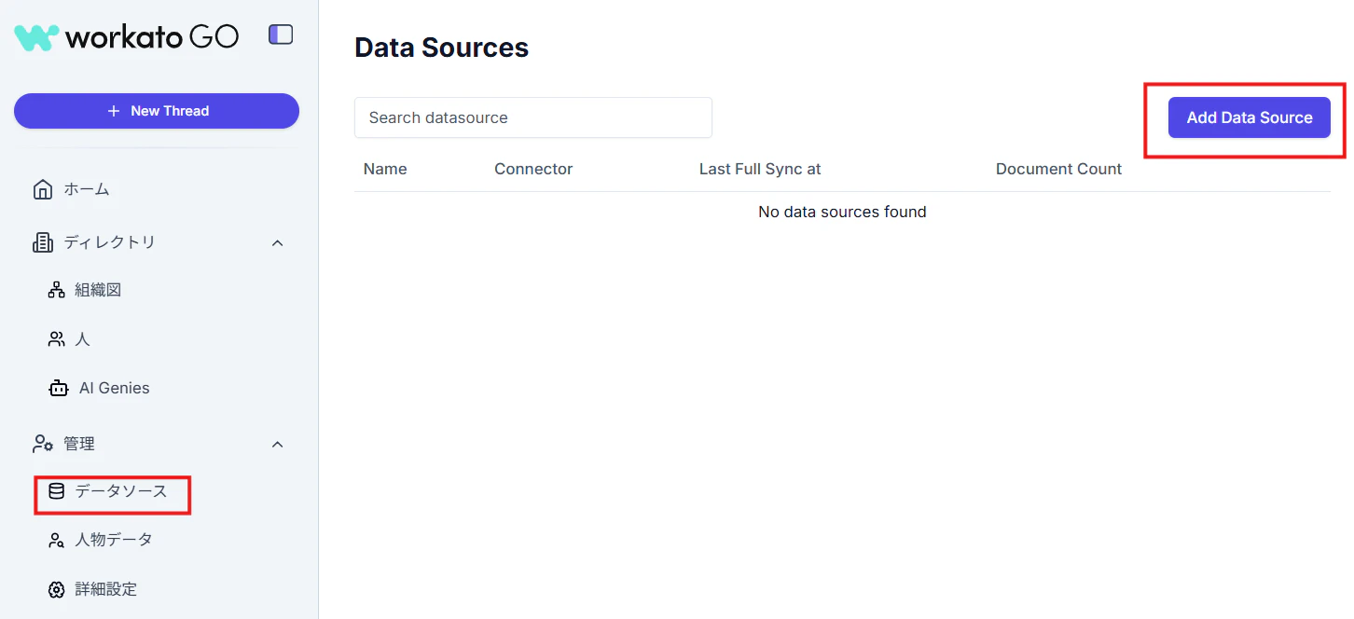Click the building icon beside ディレクトリ
Viewport: 1354px width, 619px height.
click(42, 242)
